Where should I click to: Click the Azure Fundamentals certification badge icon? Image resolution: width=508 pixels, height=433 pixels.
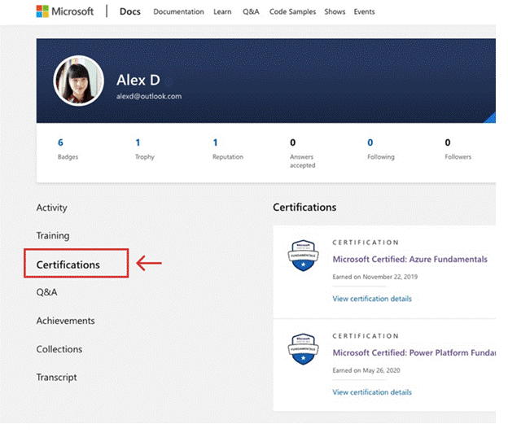pyautogui.click(x=303, y=256)
